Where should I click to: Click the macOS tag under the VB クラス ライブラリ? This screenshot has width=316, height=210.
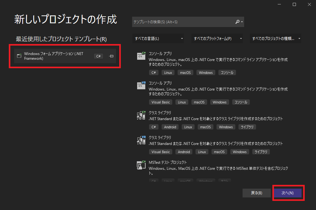pos(219,152)
